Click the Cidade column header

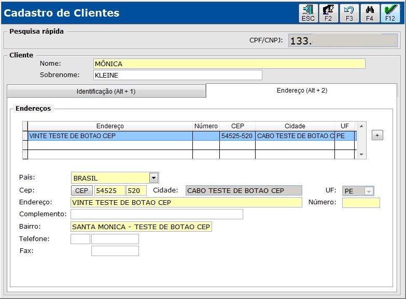click(x=295, y=126)
